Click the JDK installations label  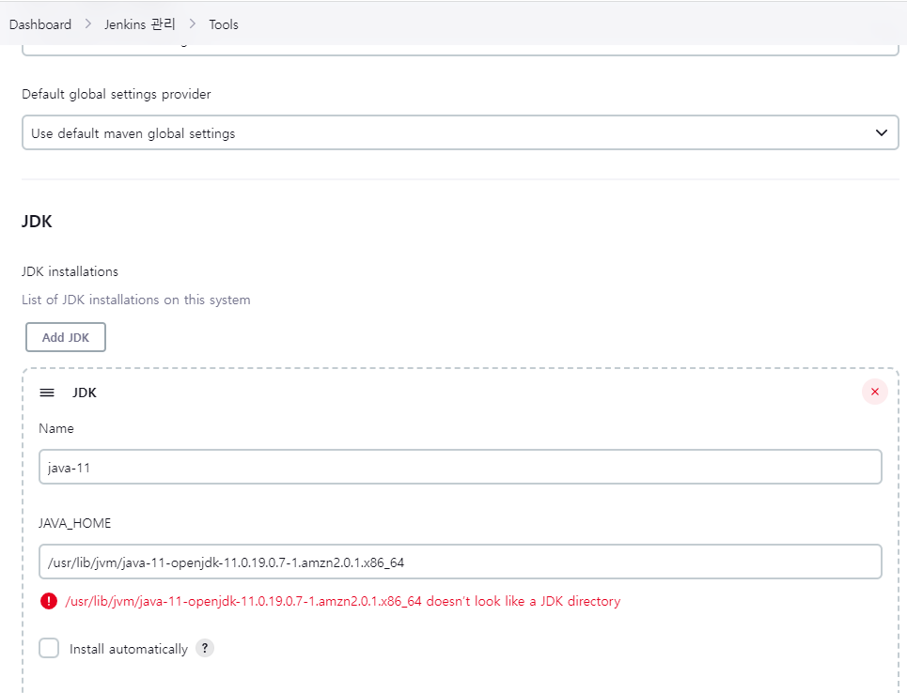pos(70,271)
